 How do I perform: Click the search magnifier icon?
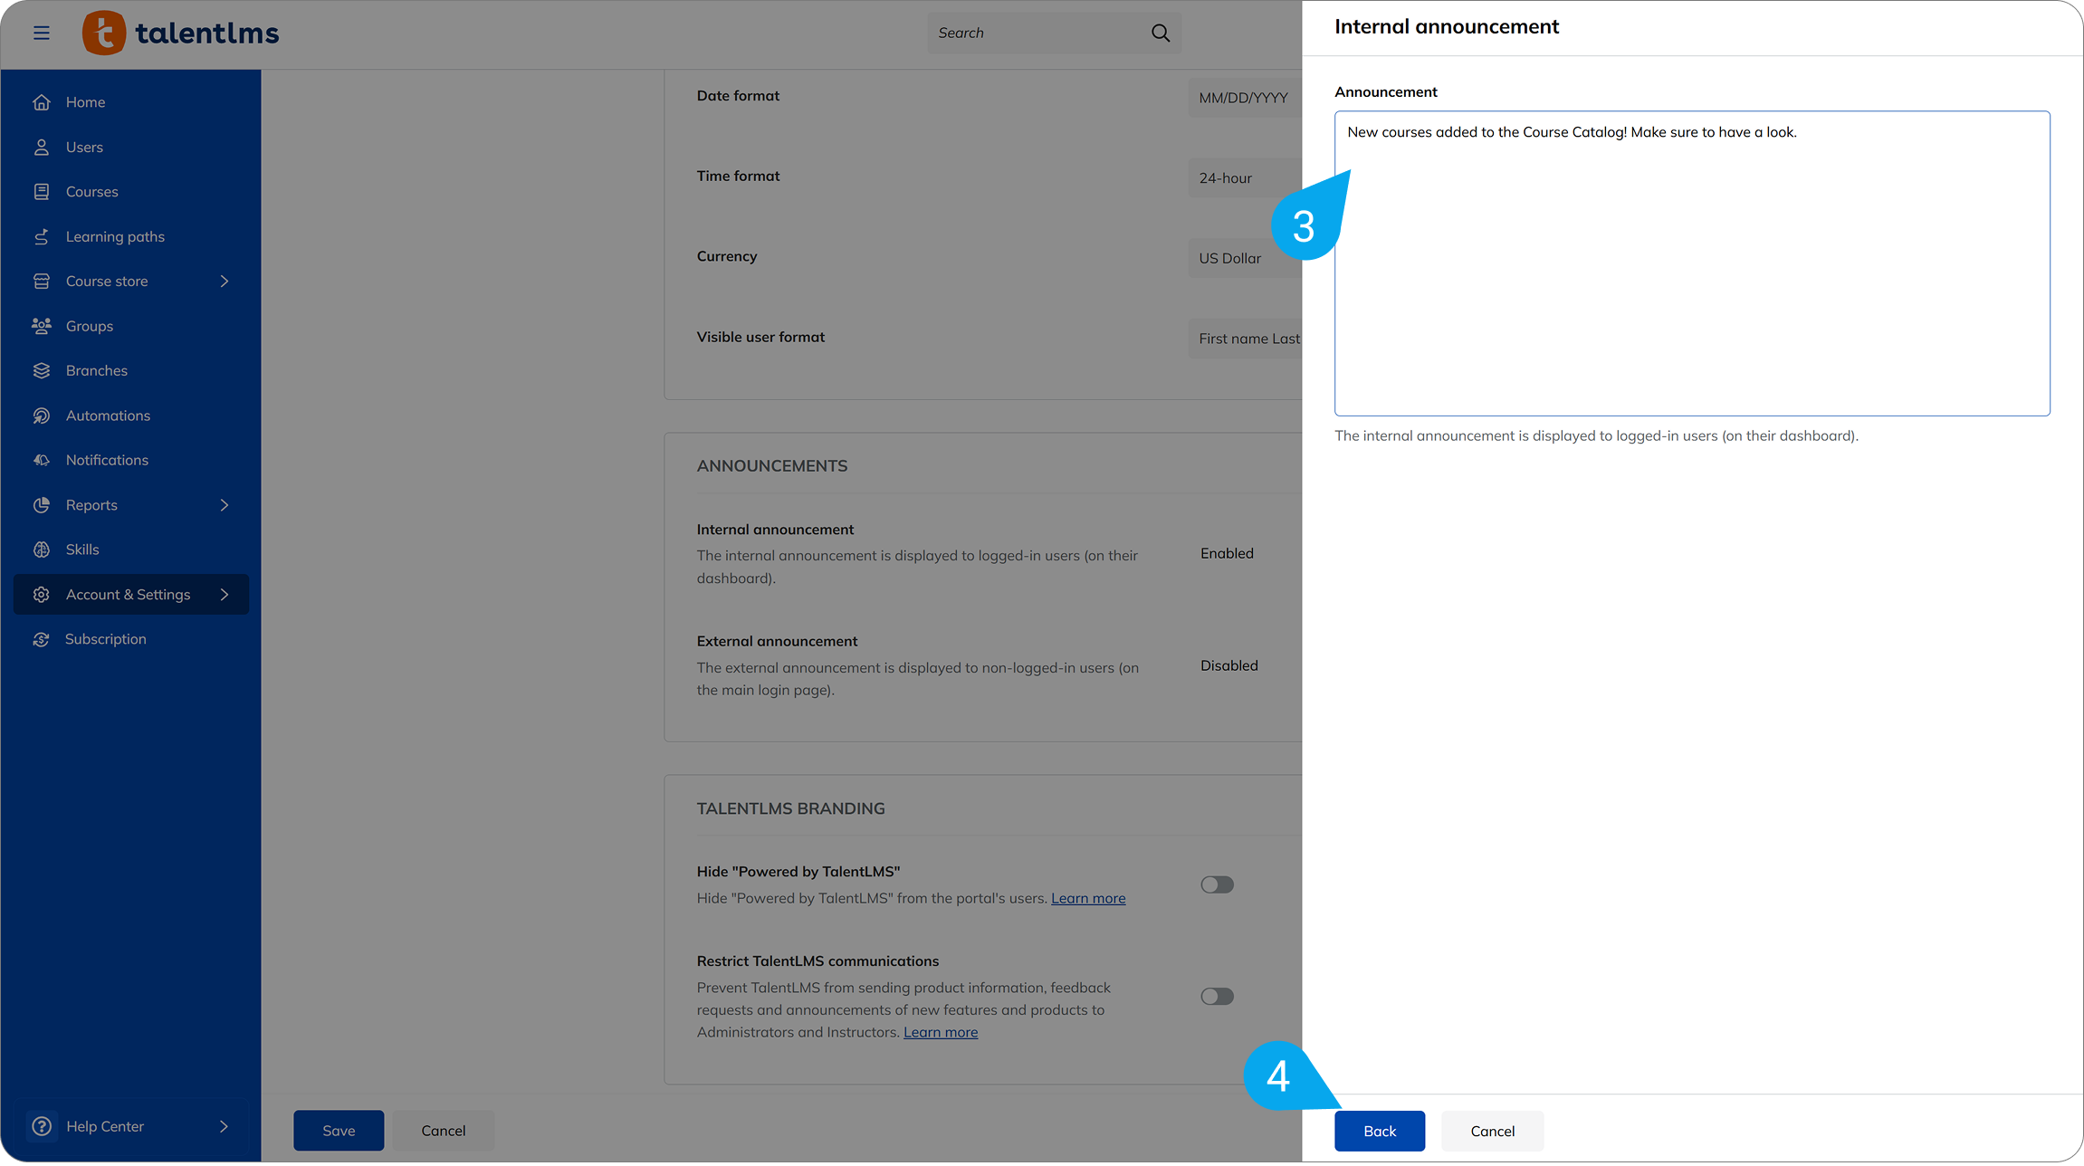pyautogui.click(x=1160, y=33)
